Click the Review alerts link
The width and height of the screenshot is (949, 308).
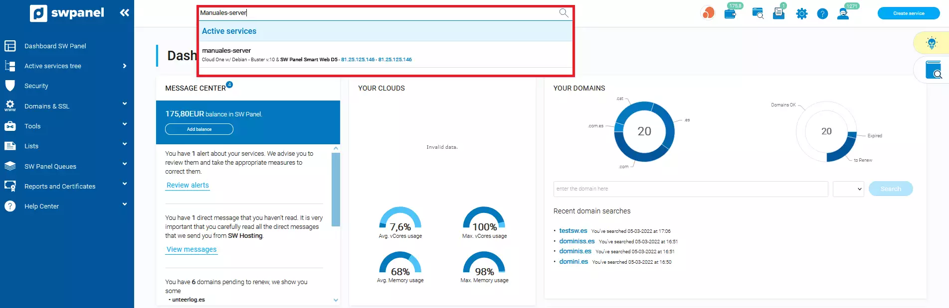click(x=188, y=185)
